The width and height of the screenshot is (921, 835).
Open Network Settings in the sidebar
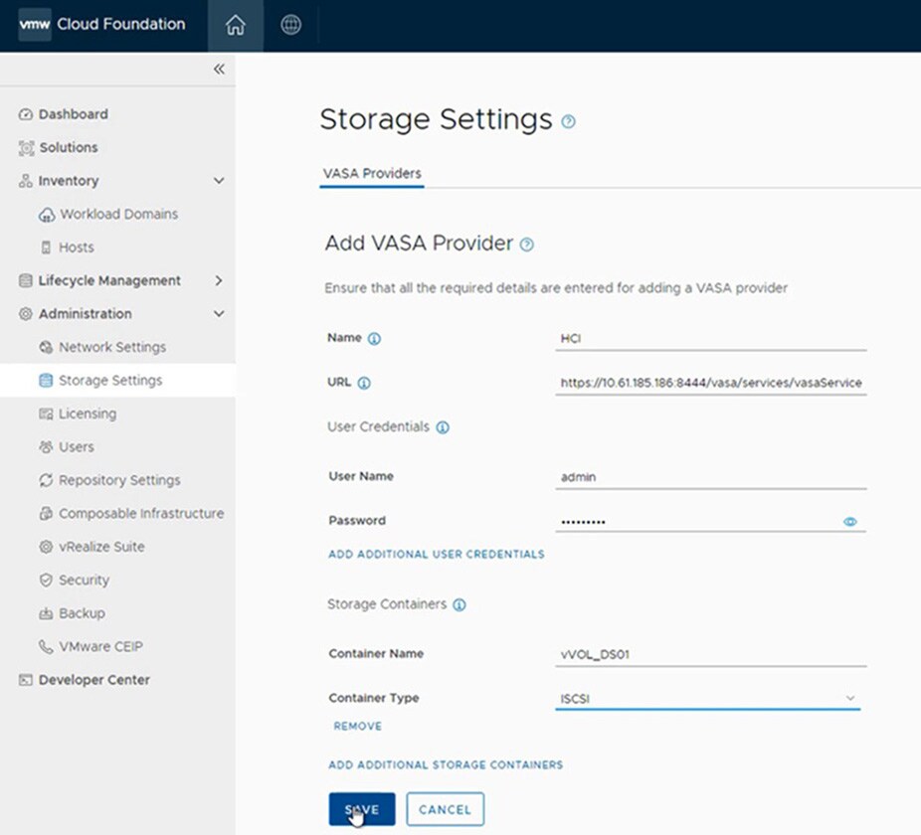pyautogui.click(x=111, y=347)
